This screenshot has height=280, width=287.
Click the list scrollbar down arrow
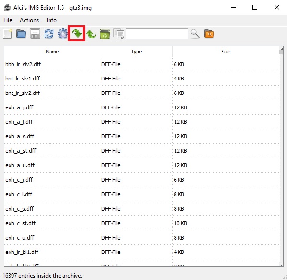(x=281, y=265)
